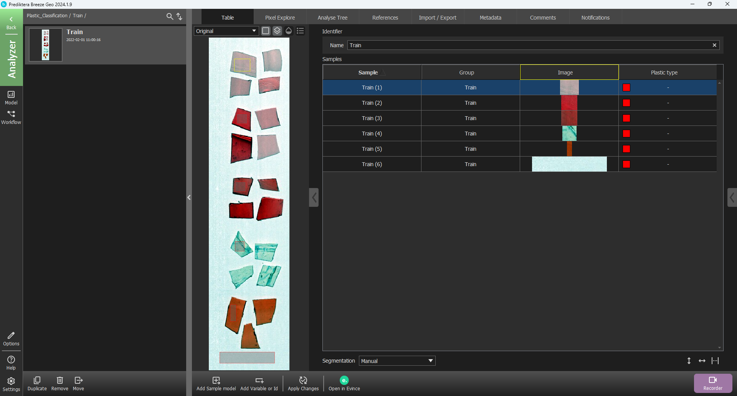
Task: Open the Model section in sidebar
Action: click(x=11, y=97)
